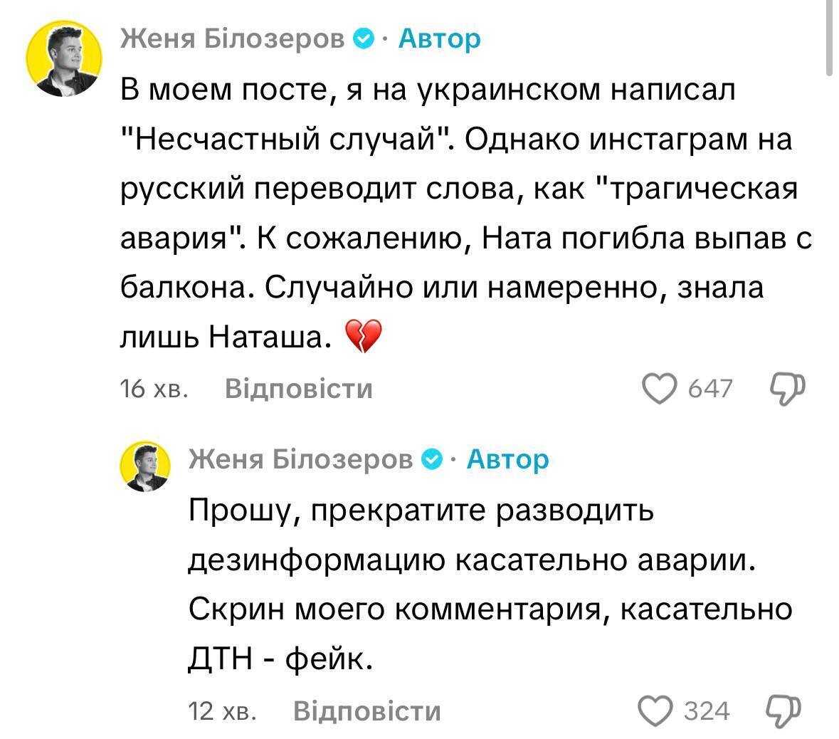This screenshot has height=739, width=839.
Task: Click the verified checkmark on the second comment
Action: (432, 459)
